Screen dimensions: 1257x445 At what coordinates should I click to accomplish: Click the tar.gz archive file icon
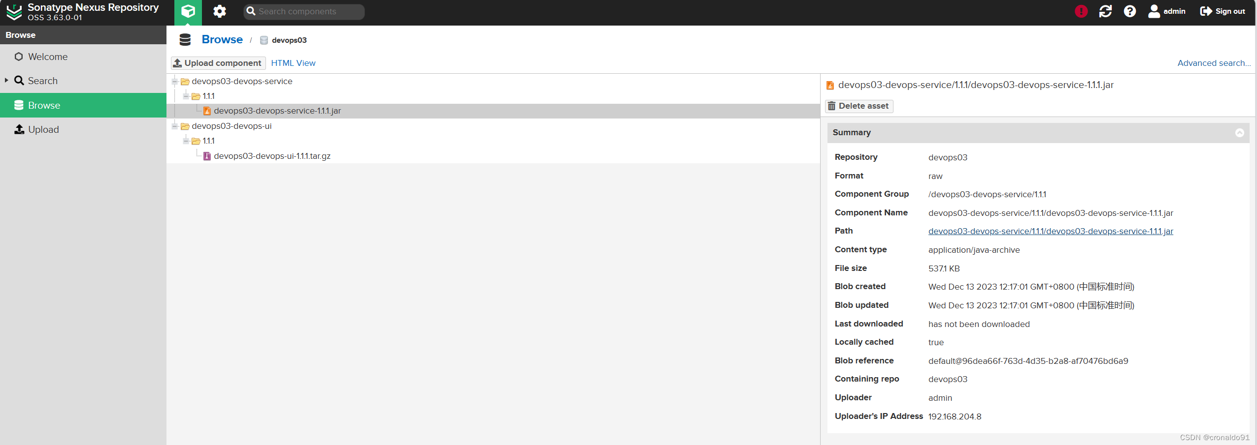207,156
